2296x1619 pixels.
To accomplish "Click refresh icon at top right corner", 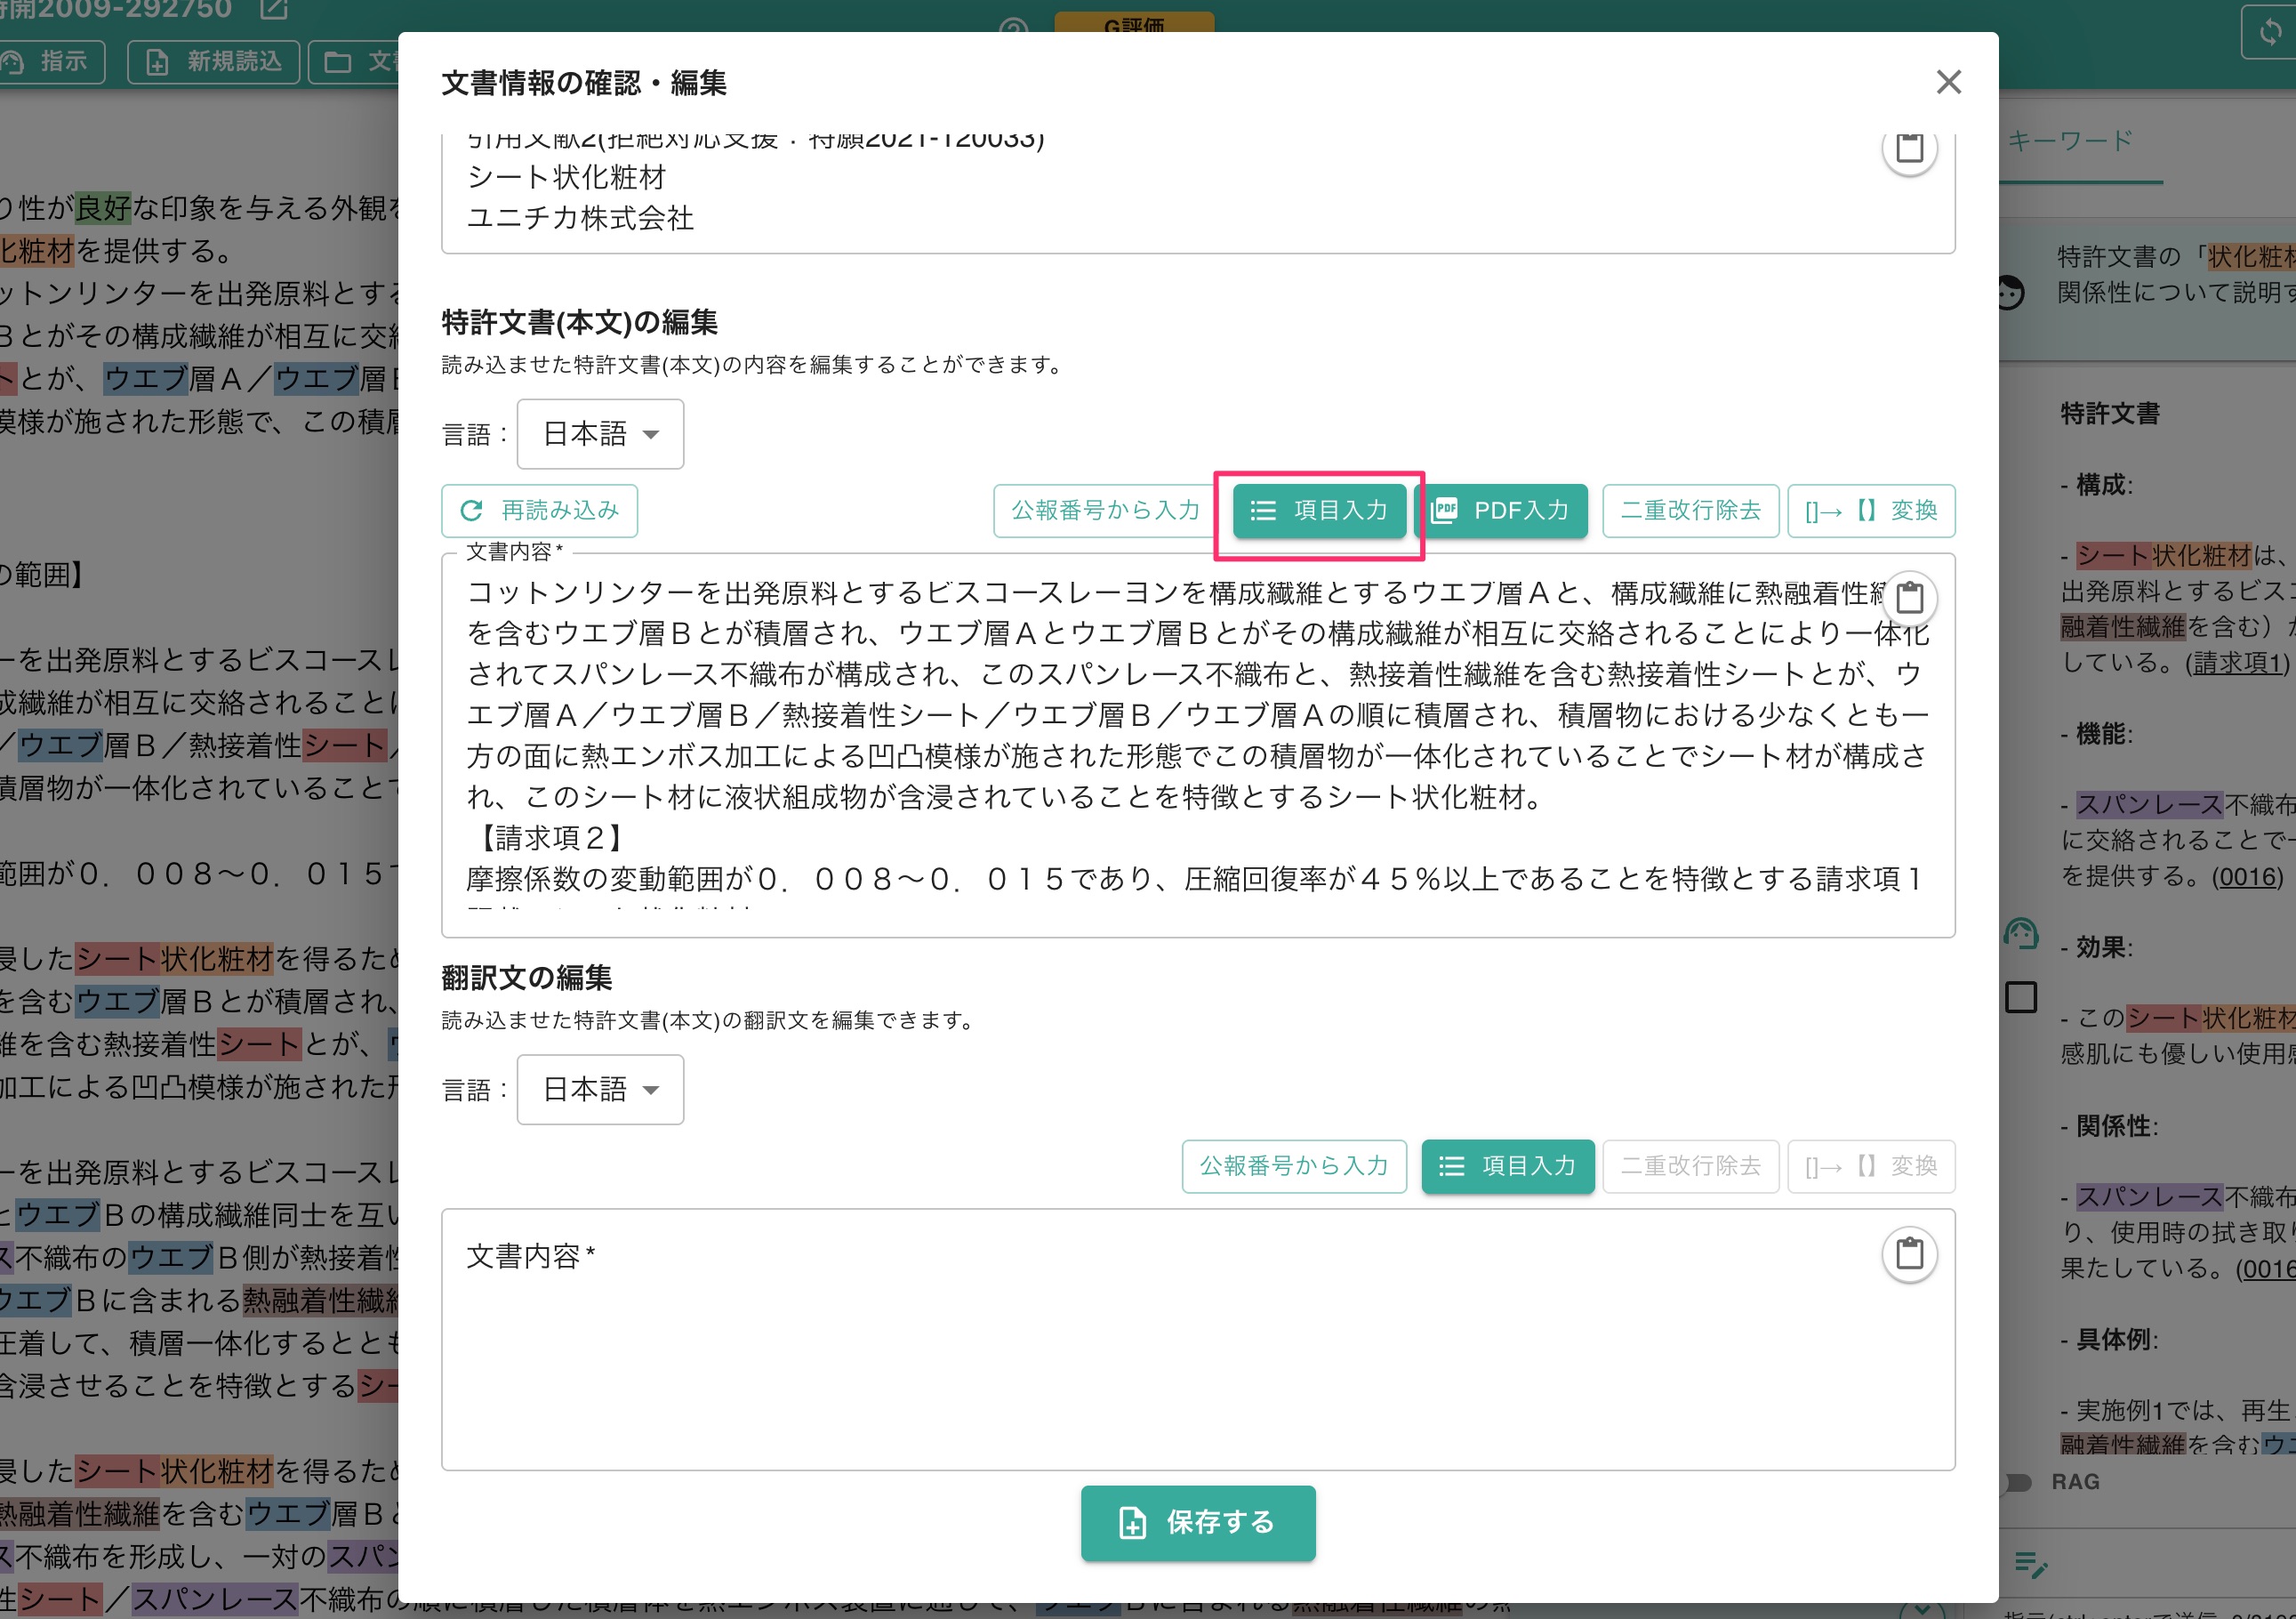I will [2269, 32].
